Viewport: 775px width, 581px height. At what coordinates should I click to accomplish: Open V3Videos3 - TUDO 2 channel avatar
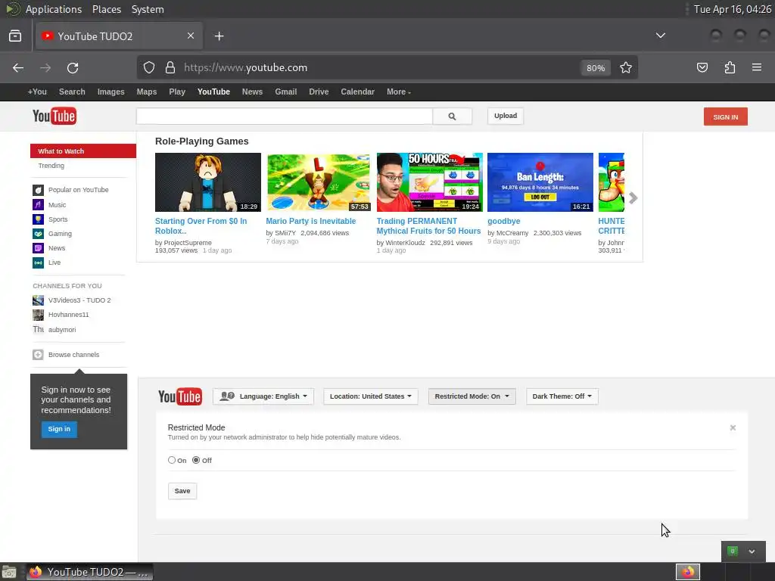pos(38,300)
